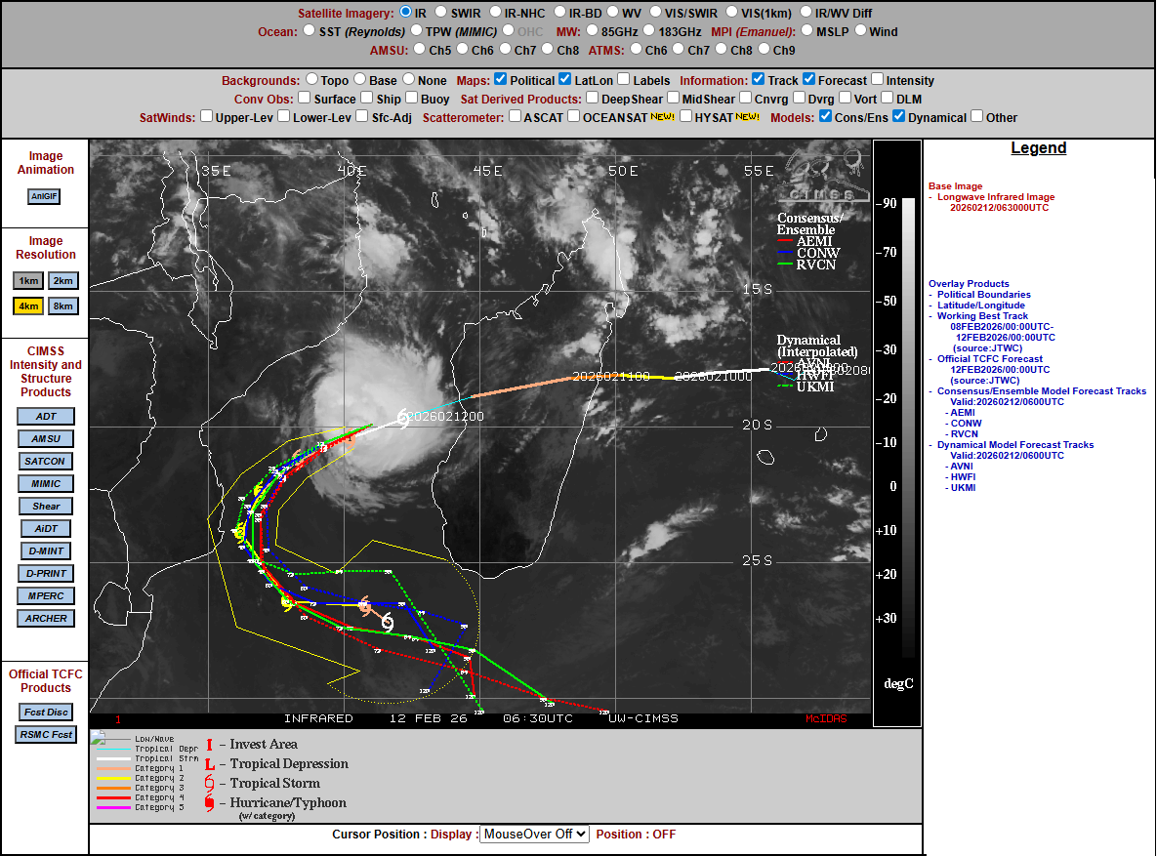Open the ARCHER structure product
The width and height of the screenshot is (1157, 856).
(x=46, y=618)
